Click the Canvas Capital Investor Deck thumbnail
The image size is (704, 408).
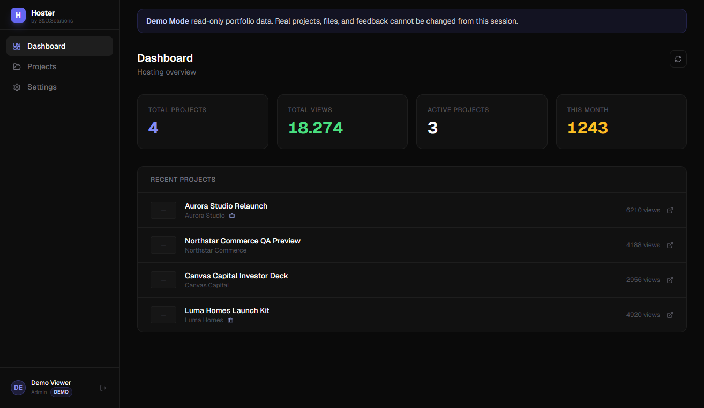163,280
